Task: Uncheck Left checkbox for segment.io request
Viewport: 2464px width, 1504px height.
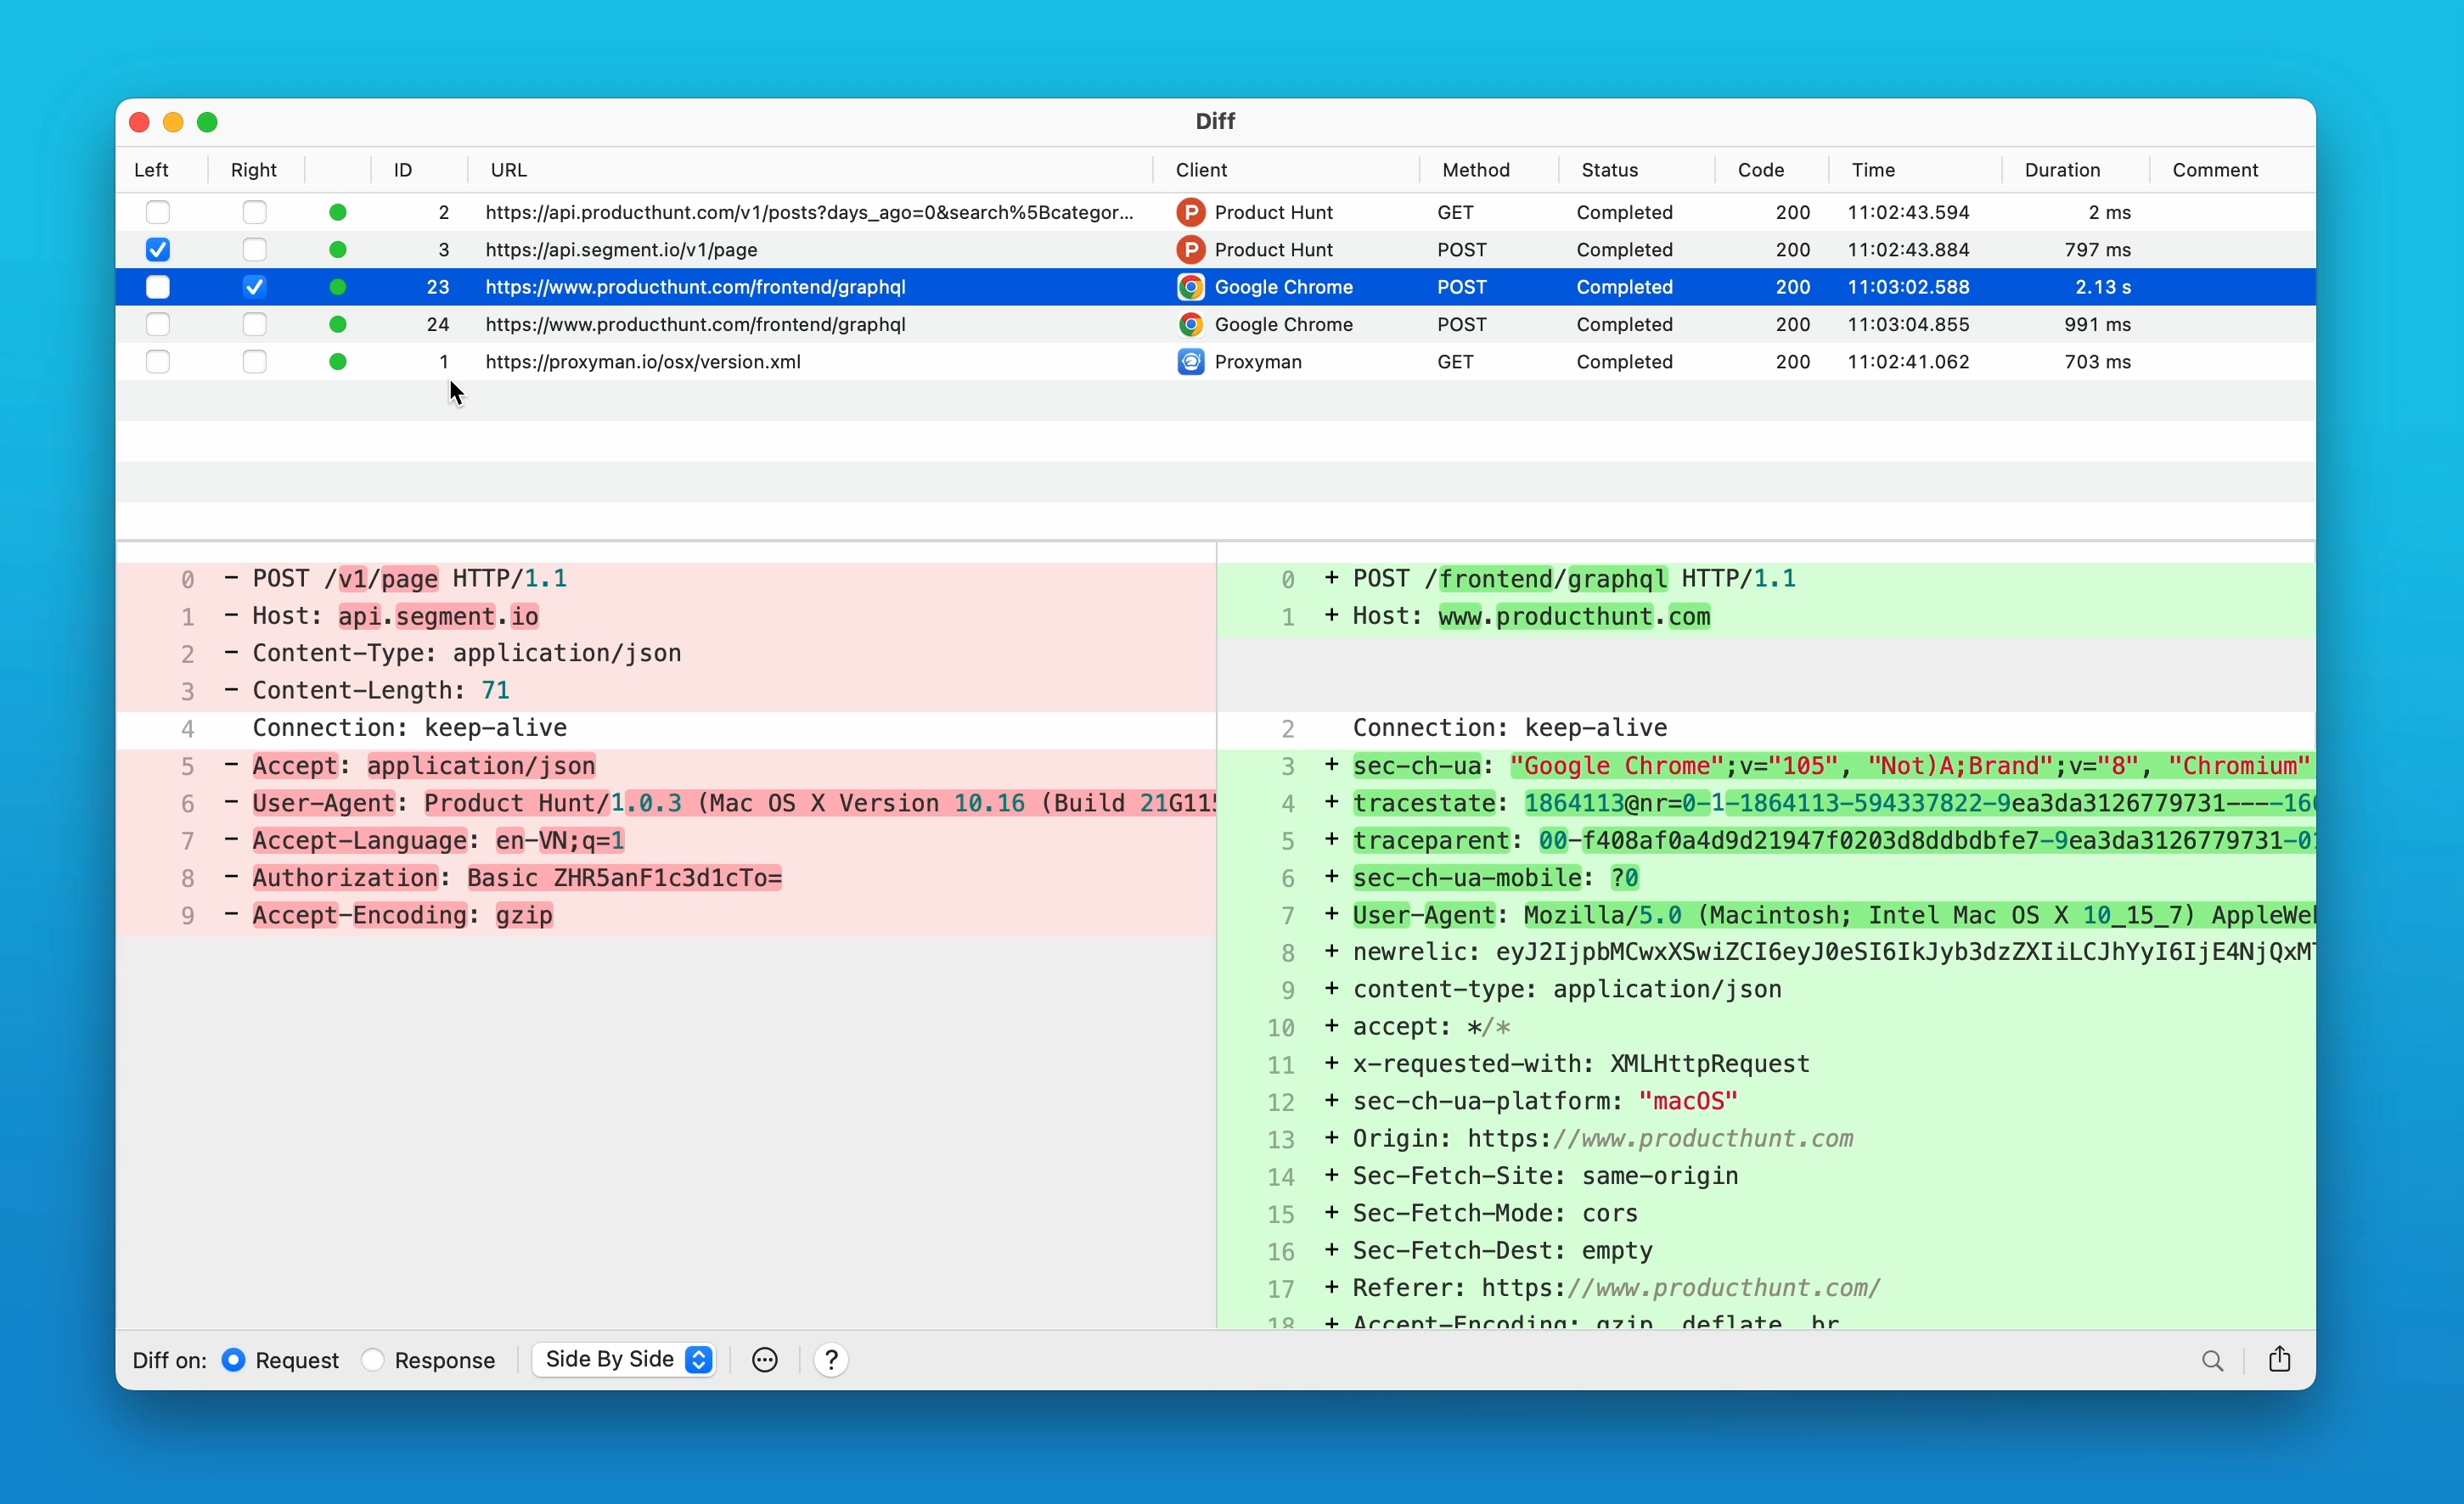Action: coord(158,250)
